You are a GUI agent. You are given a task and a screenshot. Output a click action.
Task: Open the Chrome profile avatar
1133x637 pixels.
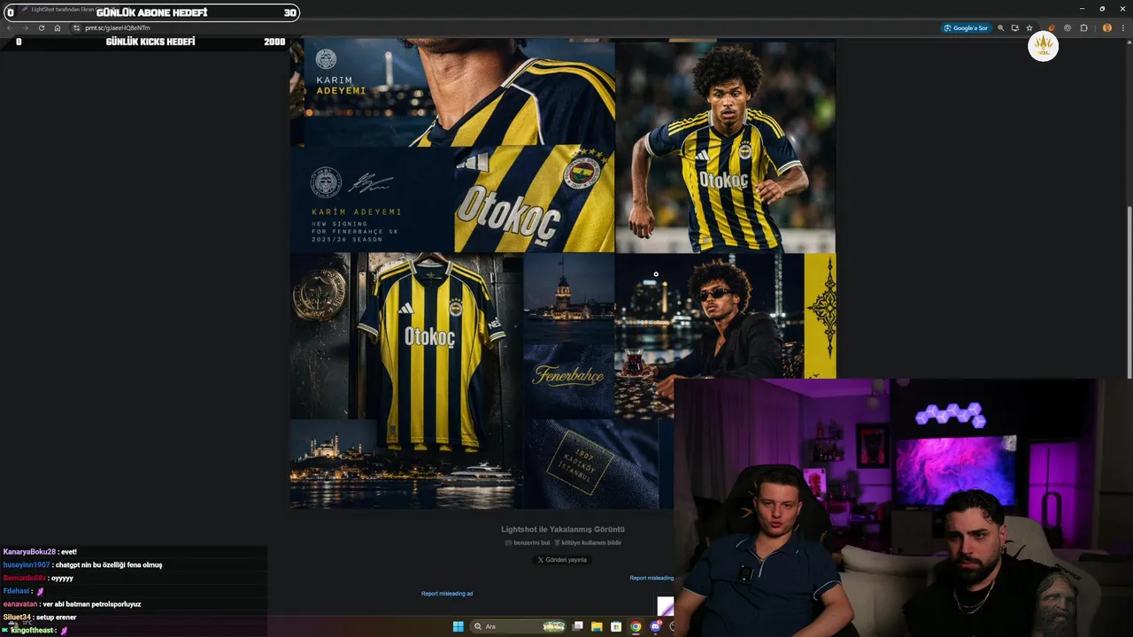[1107, 28]
